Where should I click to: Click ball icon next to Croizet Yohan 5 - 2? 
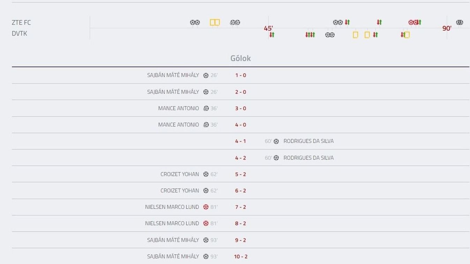(x=206, y=174)
